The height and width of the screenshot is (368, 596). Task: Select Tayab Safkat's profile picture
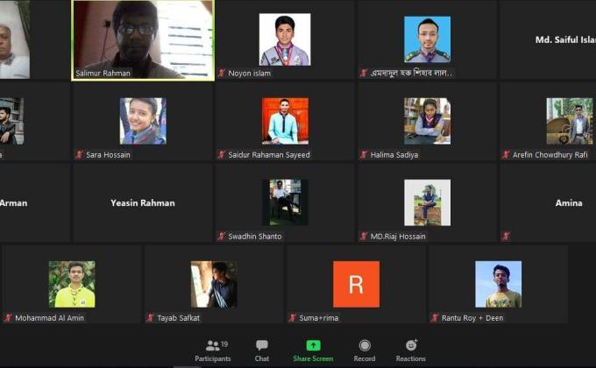(214, 285)
